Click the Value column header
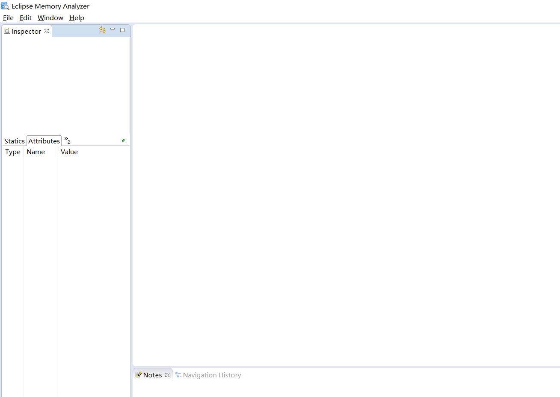Screen dimensions: 560x397 pyautogui.click(x=69, y=152)
